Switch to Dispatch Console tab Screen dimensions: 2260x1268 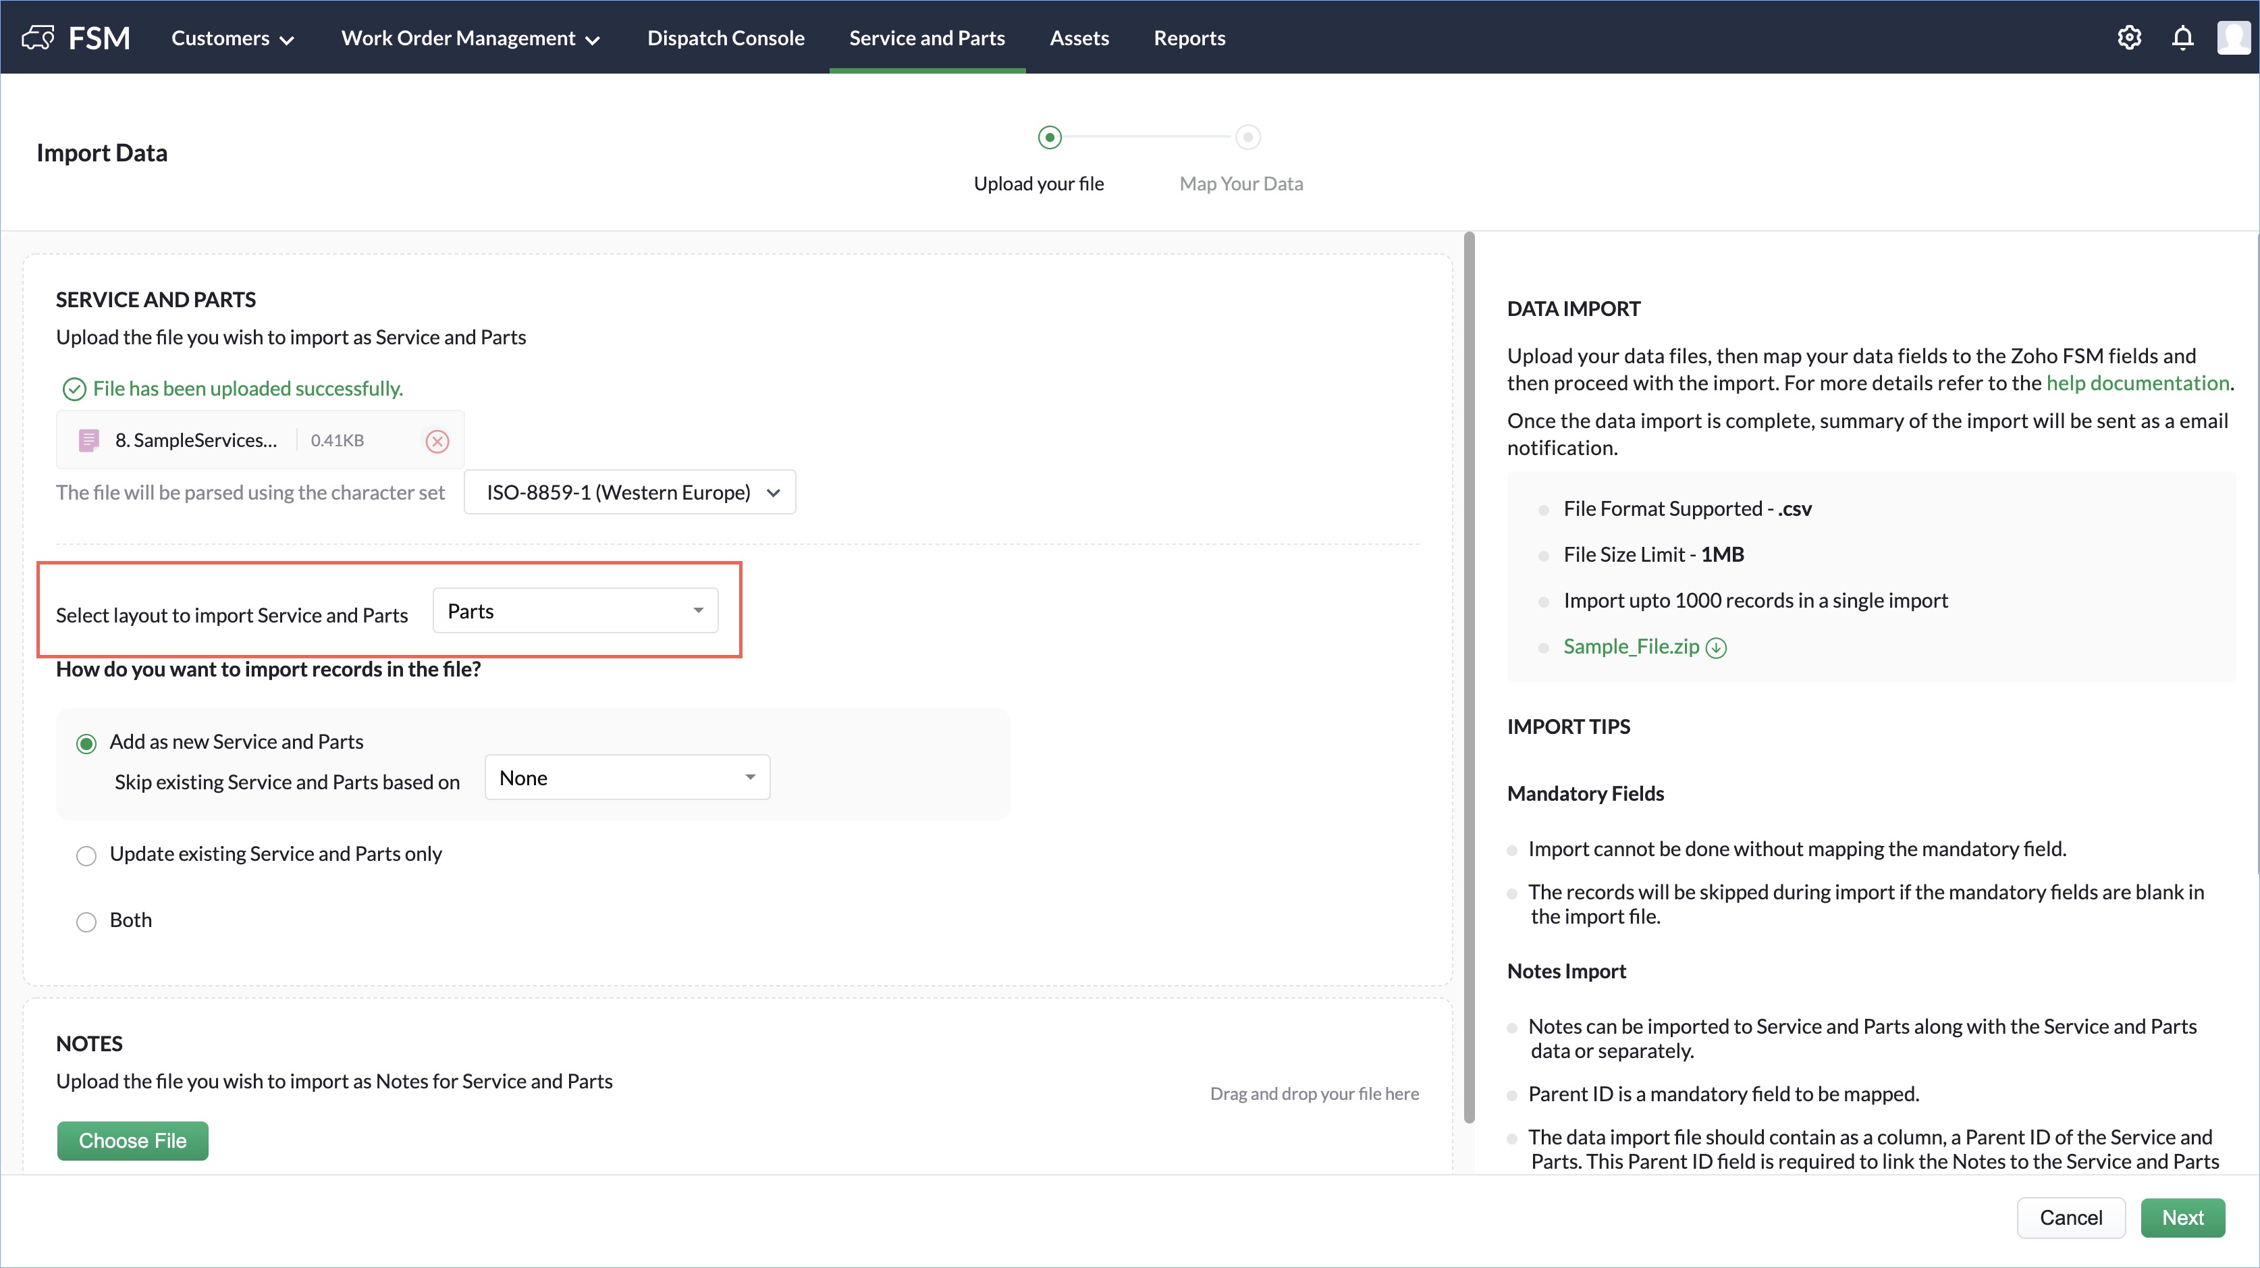(726, 38)
